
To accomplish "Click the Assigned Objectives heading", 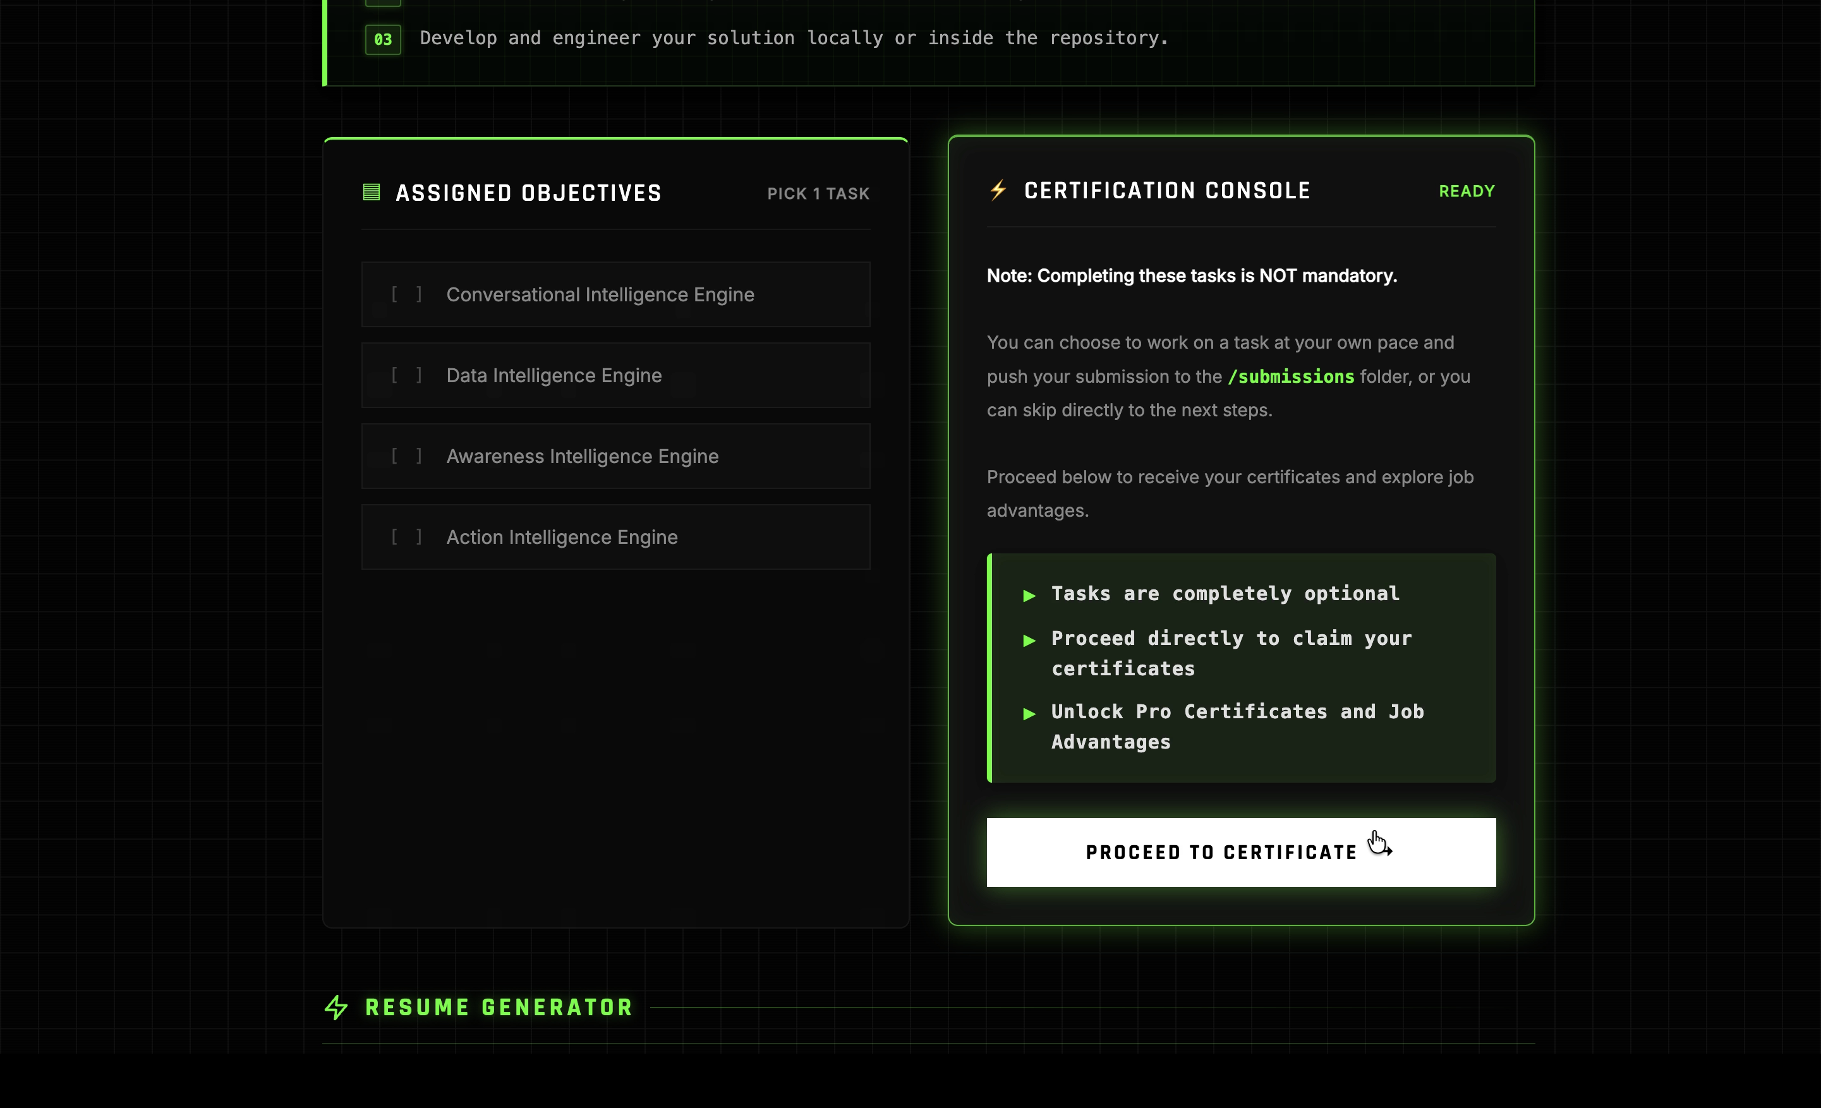I will 528,193.
